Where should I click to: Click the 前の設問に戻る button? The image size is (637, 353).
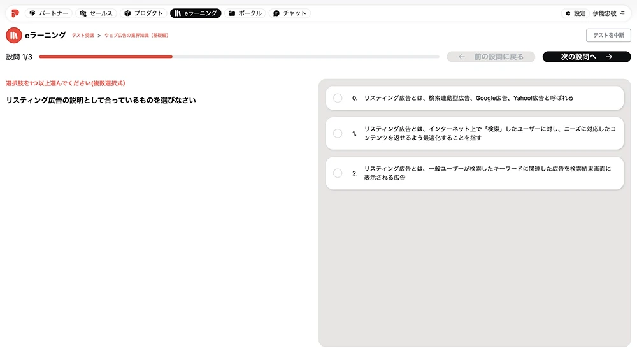pos(490,57)
